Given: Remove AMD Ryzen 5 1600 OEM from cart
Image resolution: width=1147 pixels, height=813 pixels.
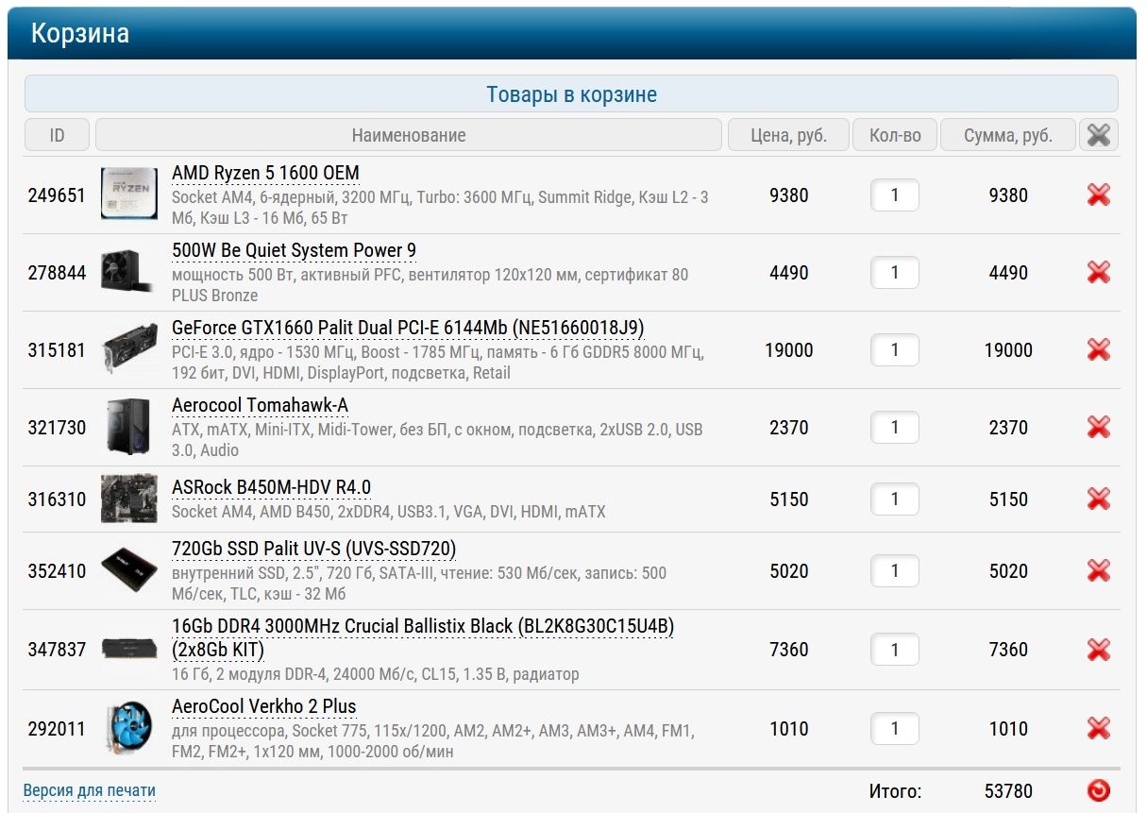Looking at the screenshot, I should (1098, 195).
